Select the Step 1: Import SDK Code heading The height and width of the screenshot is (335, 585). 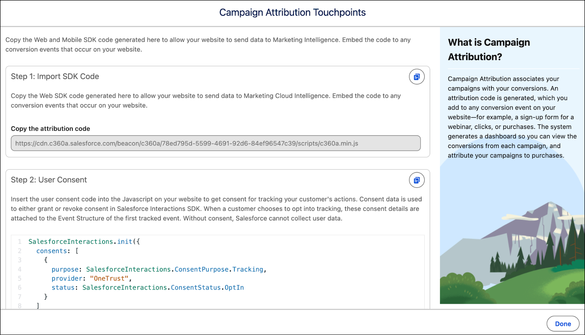pos(55,76)
